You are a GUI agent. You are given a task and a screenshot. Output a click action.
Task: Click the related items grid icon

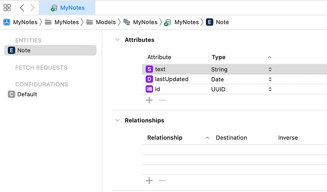(7, 7)
